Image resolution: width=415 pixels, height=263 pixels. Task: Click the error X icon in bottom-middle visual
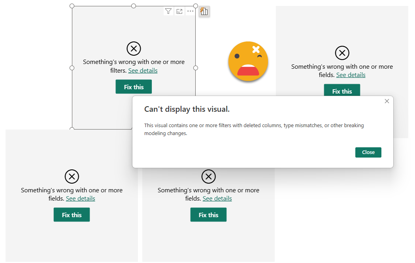208,177
